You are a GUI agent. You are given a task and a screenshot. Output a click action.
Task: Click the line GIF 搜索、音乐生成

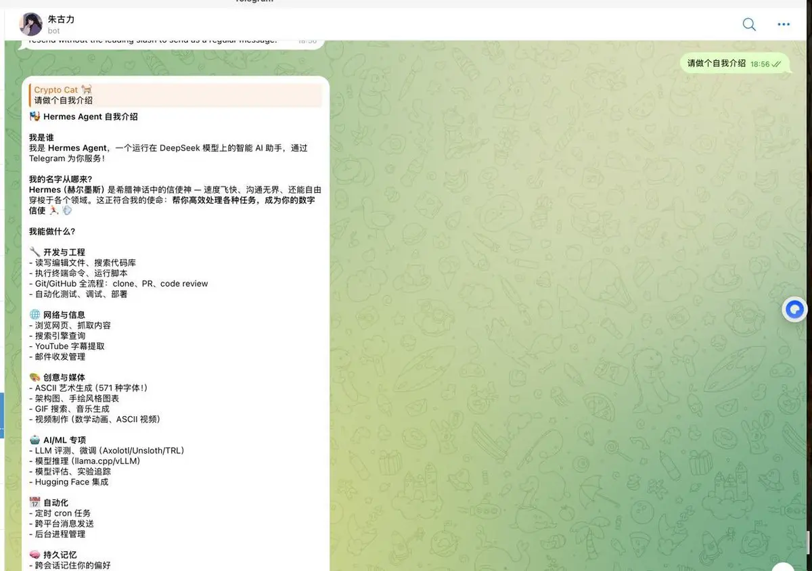click(69, 409)
